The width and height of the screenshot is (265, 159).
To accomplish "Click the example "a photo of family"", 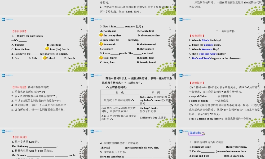I will (x=198, y=101).
